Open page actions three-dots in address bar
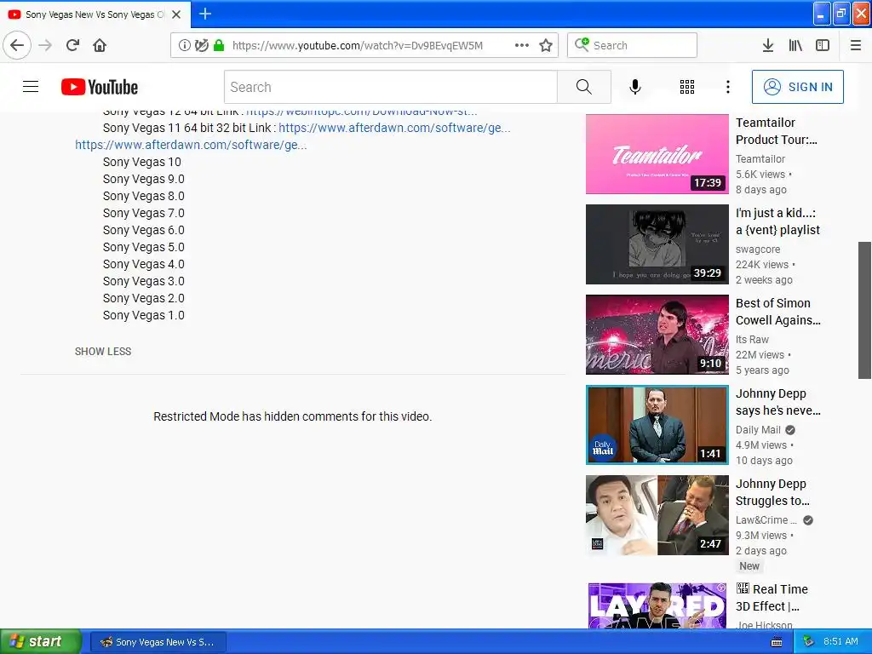 tap(522, 45)
